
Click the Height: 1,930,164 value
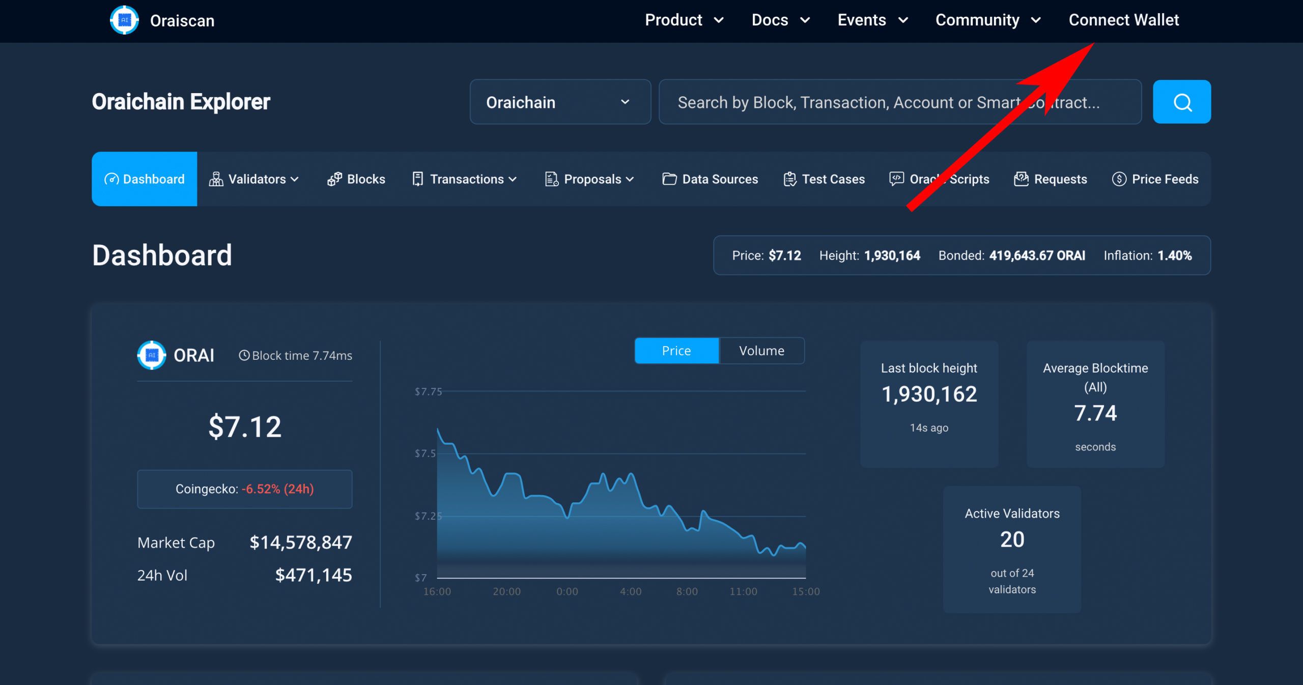[892, 255]
